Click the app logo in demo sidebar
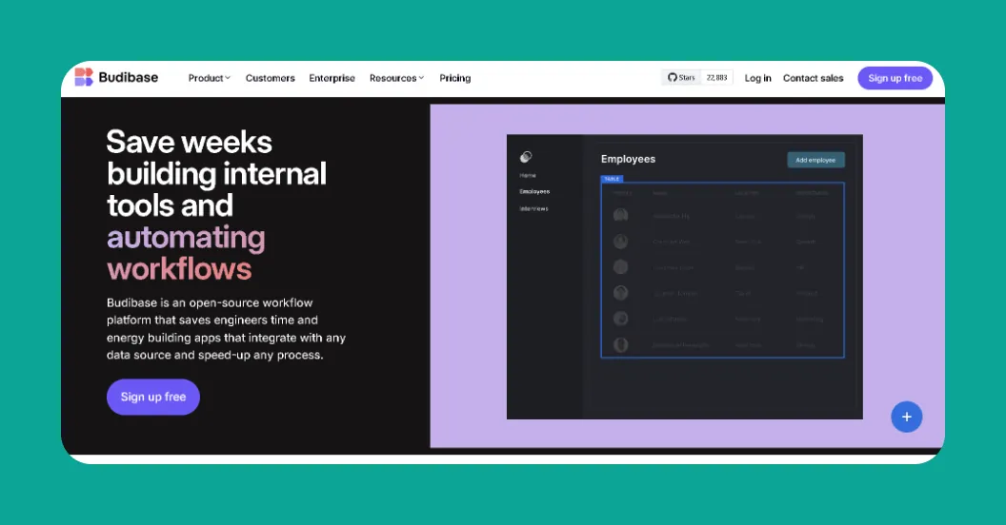Screen dimensions: 1006x525 (x=526, y=157)
